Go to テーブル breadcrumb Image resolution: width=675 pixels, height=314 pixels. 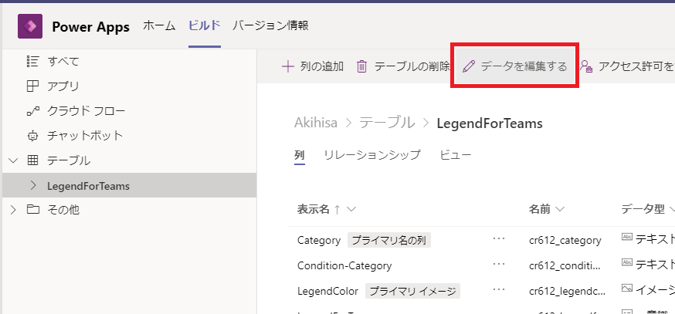point(387,123)
